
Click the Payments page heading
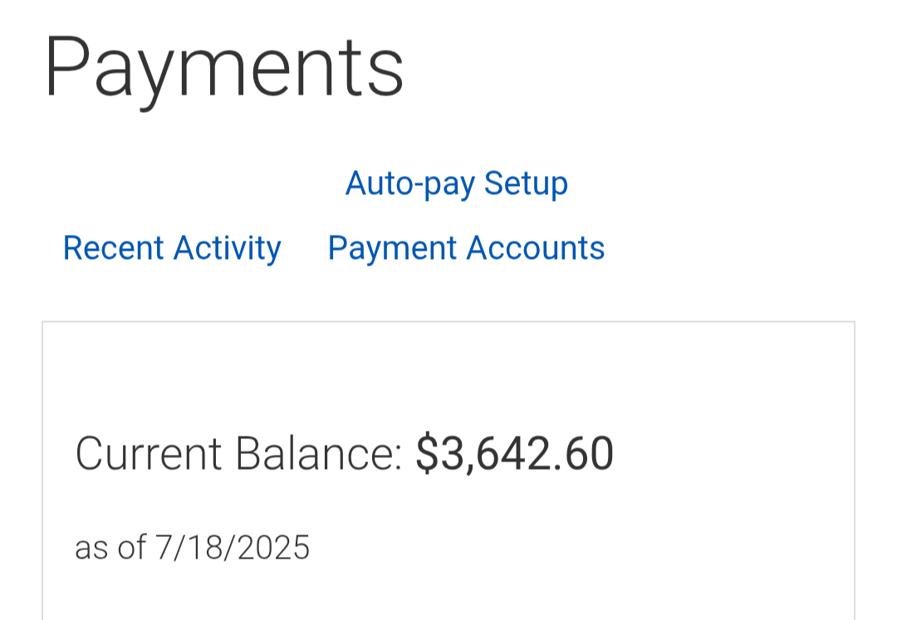[223, 66]
